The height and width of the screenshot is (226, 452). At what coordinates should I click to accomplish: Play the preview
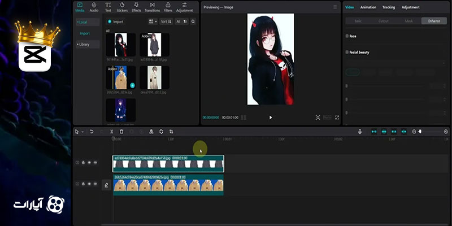(x=271, y=118)
